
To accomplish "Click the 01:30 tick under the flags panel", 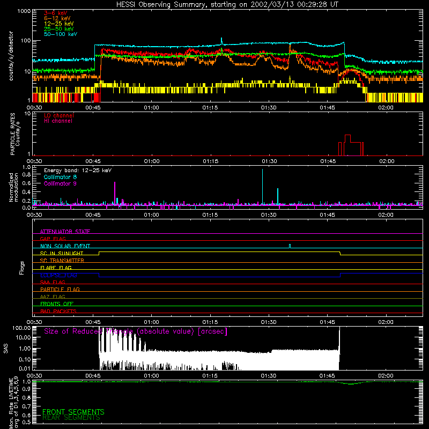I will 269,322.
